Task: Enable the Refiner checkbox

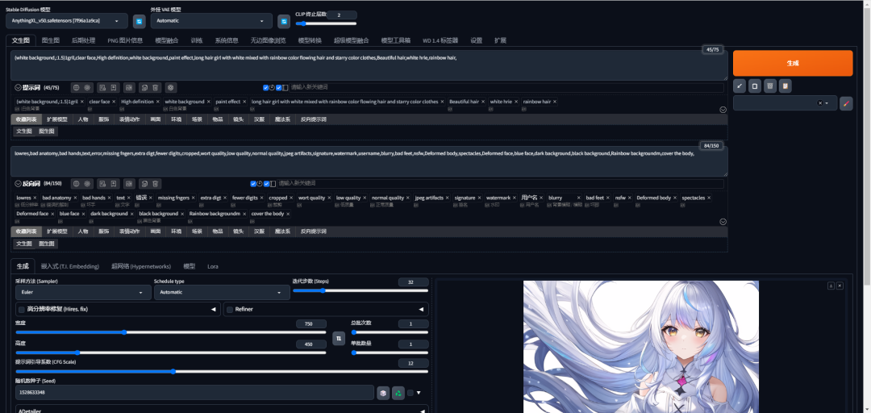Action: (x=230, y=309)
